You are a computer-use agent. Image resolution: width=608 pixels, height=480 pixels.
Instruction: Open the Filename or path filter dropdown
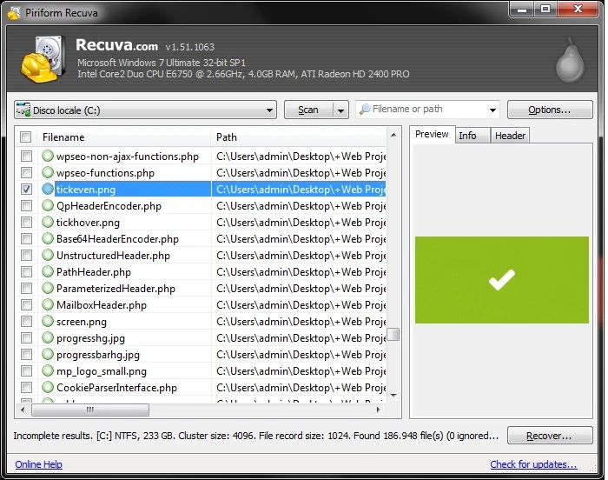493,110
